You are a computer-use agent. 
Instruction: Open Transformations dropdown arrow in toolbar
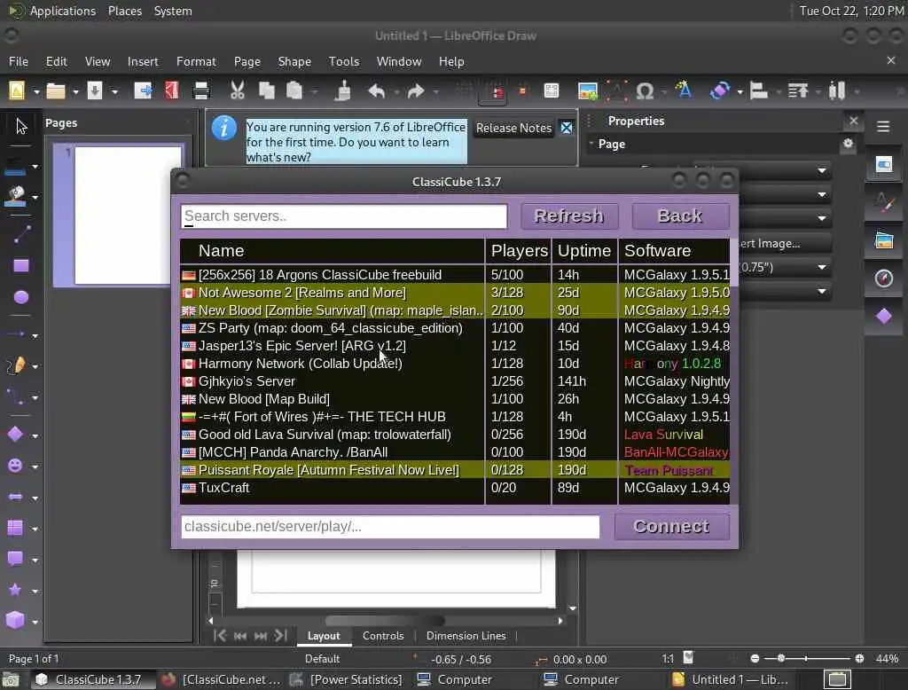pyautogui.click(x=740, y=92)
